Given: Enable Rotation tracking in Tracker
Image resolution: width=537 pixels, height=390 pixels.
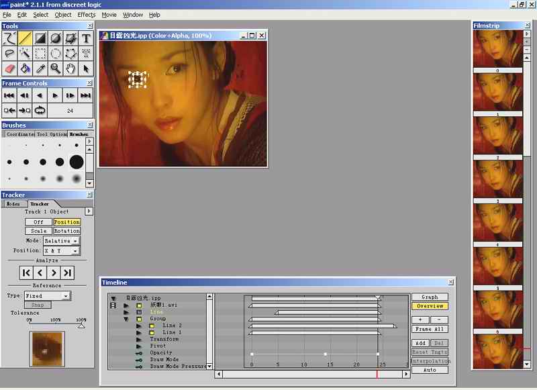Looking at the screenshot, I should tap(66, 231).
